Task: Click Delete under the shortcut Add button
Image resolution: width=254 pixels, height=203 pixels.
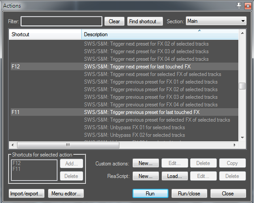Action: (72, 176)
